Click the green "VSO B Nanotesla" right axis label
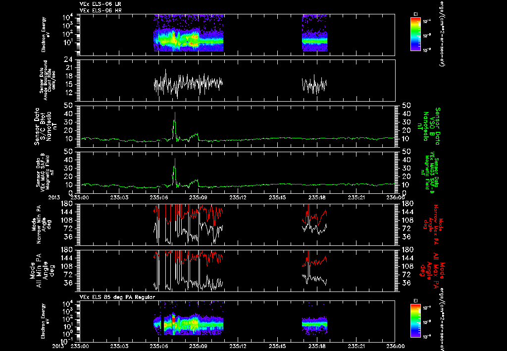507x351 pixels. [x=429, y=126]
